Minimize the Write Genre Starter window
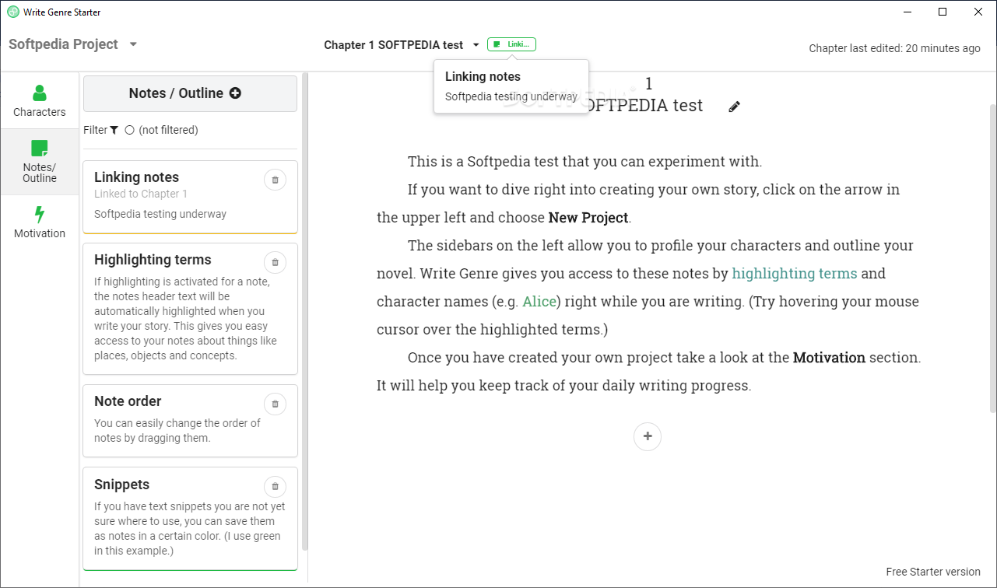Viewport: 997px width, 588px height. [x=907, y=12]
